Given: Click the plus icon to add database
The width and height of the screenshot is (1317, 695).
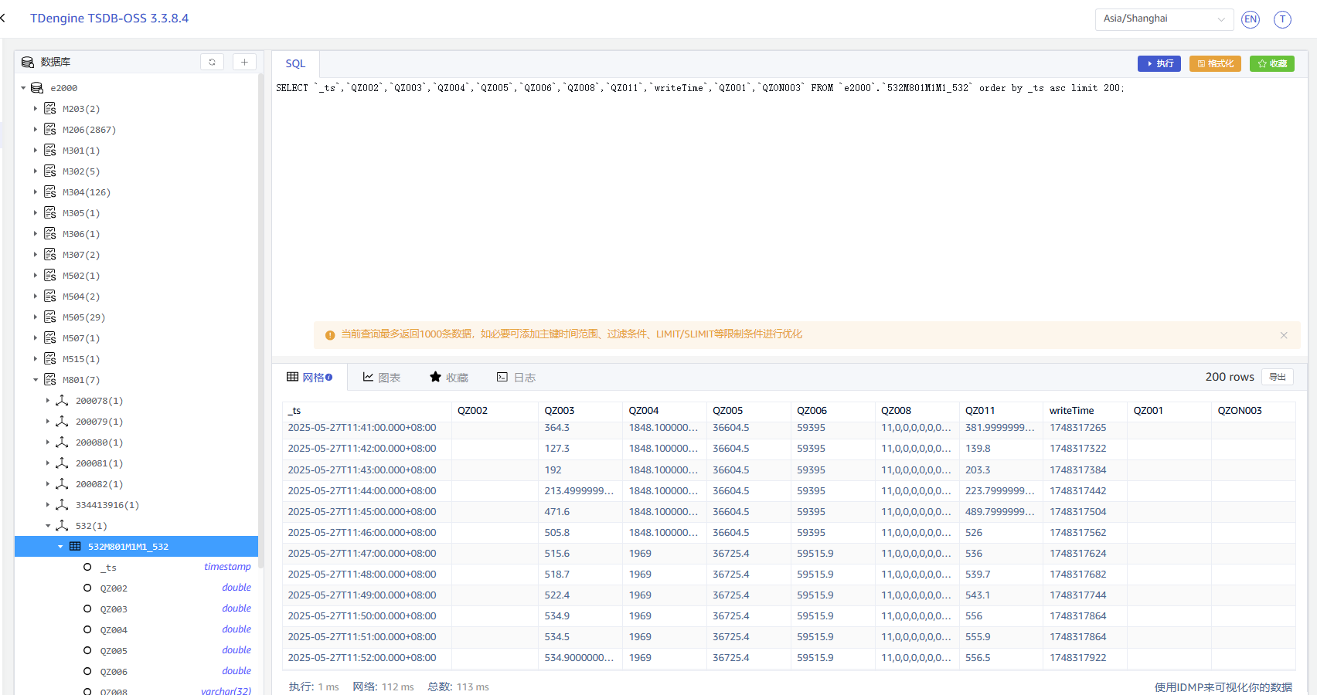Looking at the screenshot, I should coord(244,62).
